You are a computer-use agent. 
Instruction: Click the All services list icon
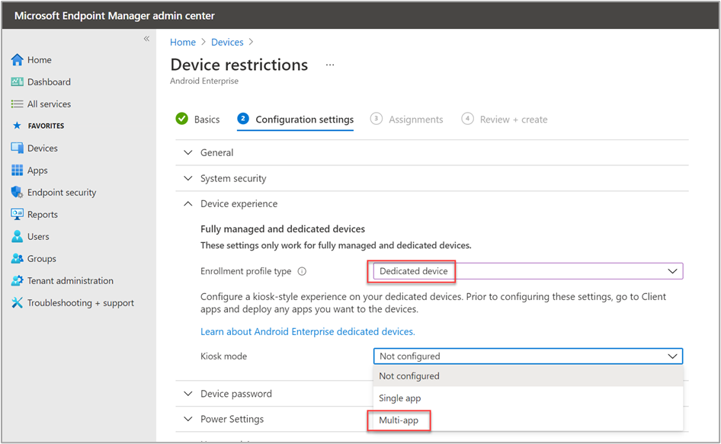18,104
